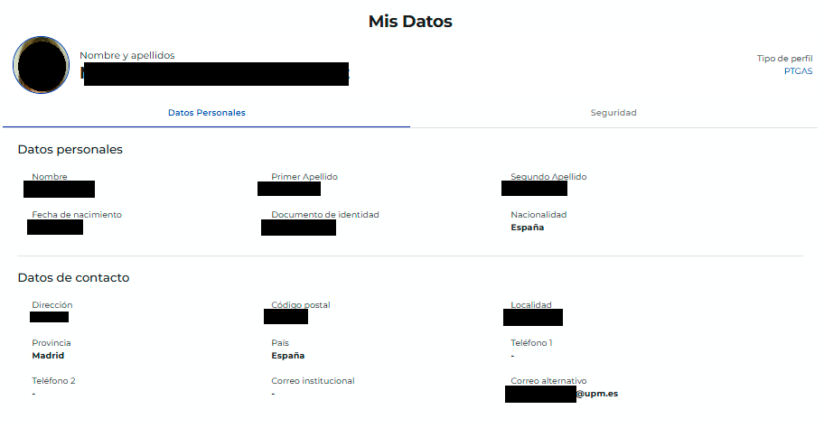The image size is (824, 428).
Task: Click the Nacionalidad value España
Action: (x=528, y=228)
